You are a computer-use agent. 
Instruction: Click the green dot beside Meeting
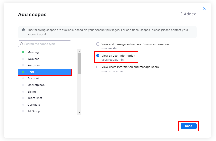coord(23,52)
